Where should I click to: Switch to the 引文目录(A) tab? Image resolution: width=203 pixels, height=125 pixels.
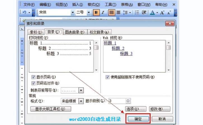[x=99, y=32]
